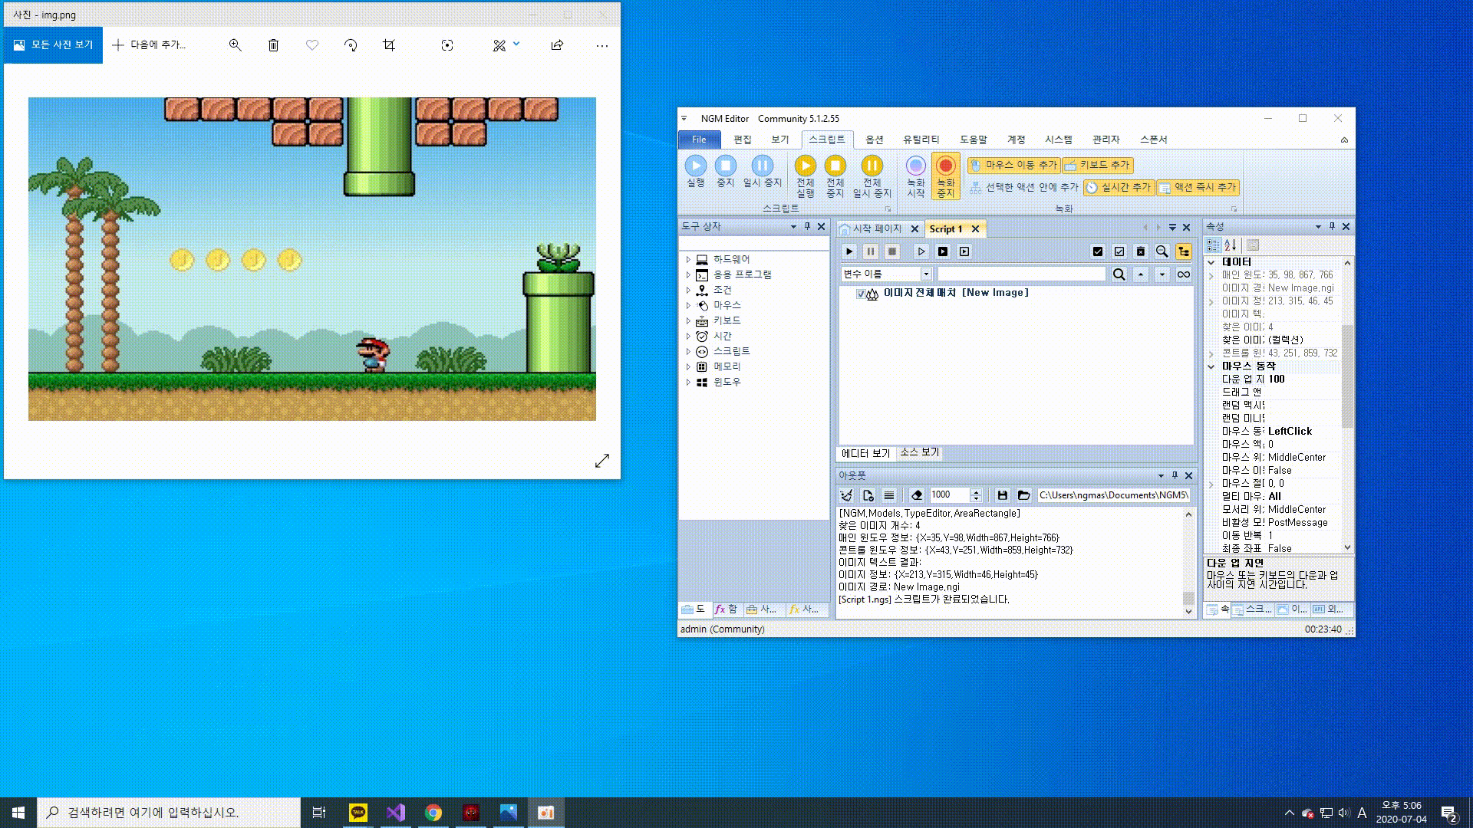Viewport: 1473px width, 828px height.
Task: Open the 편집 ribbon tab
Action: pos(742,140)
